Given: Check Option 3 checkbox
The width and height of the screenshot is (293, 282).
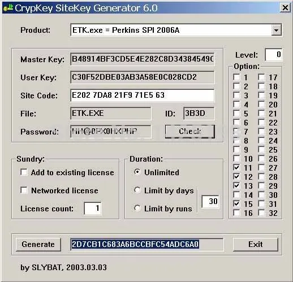Looking at the screenshot, I should [x=236, y=95].
